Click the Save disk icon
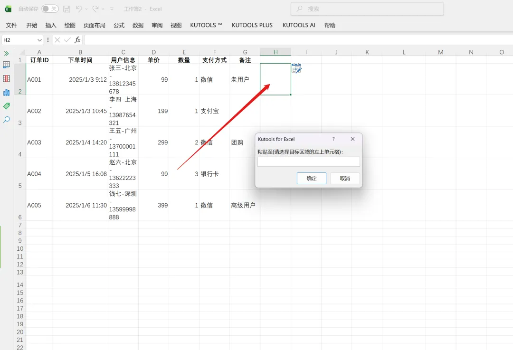This screenshot has width=513, height=350. click(x=67, y=9)
